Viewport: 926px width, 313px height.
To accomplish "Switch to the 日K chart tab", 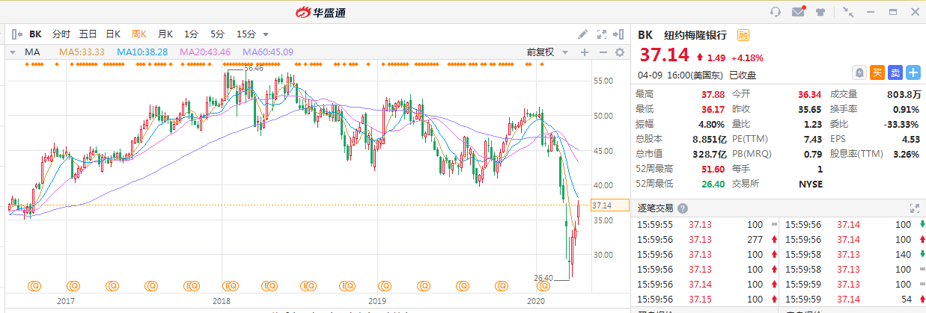I will (x=113, y=34).
